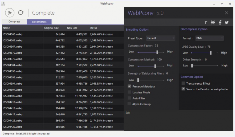Image resolution: width=235 pixels, height=137 pixels.
Task: Select row DSC04397.webp
Action: 63,90
